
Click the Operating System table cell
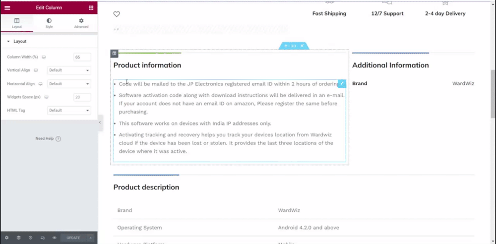pyautogui.click(x=139, y=228)
